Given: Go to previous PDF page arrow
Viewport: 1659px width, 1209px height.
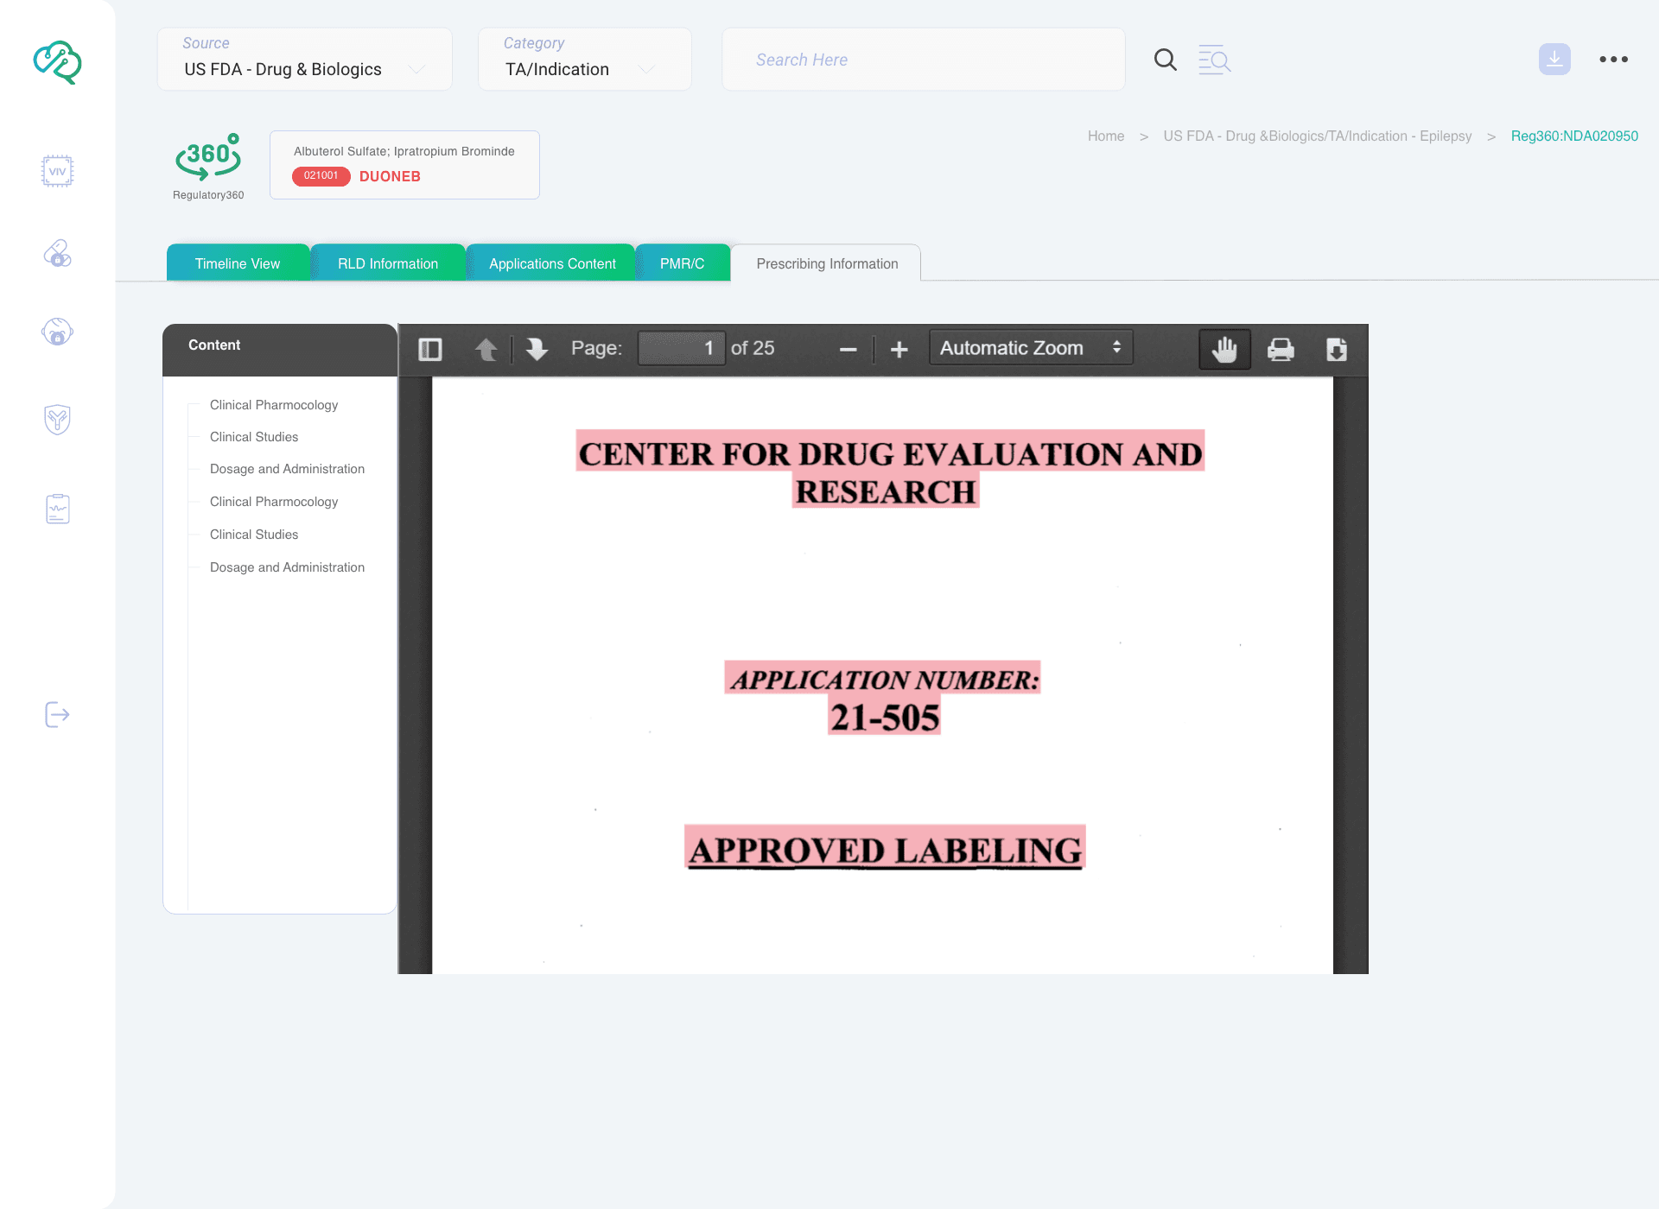Looking at the screenshot, I should click(486, 349).
